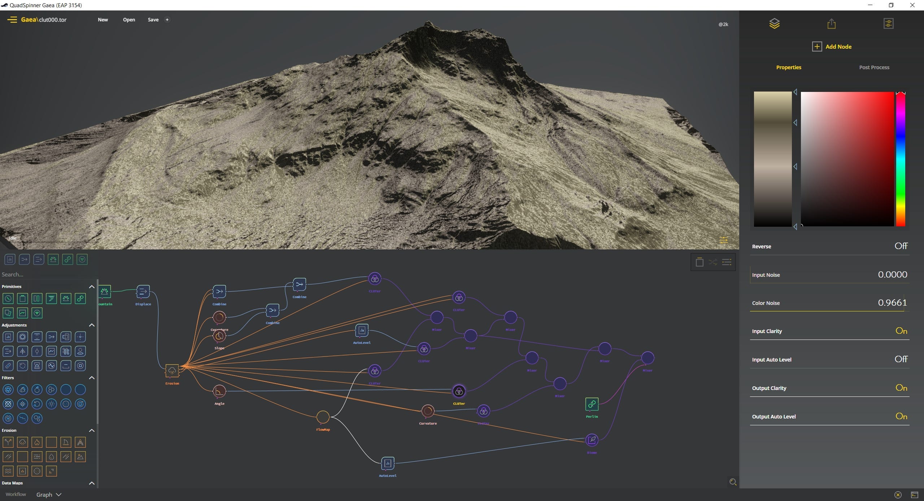This screenshot has height=501, width=924.
Task: Save the current project clut000.tor
Action: click(153, 20)
